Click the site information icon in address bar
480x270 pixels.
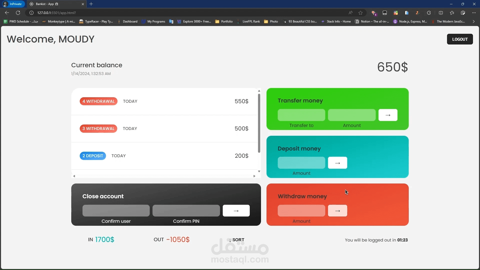31,13
